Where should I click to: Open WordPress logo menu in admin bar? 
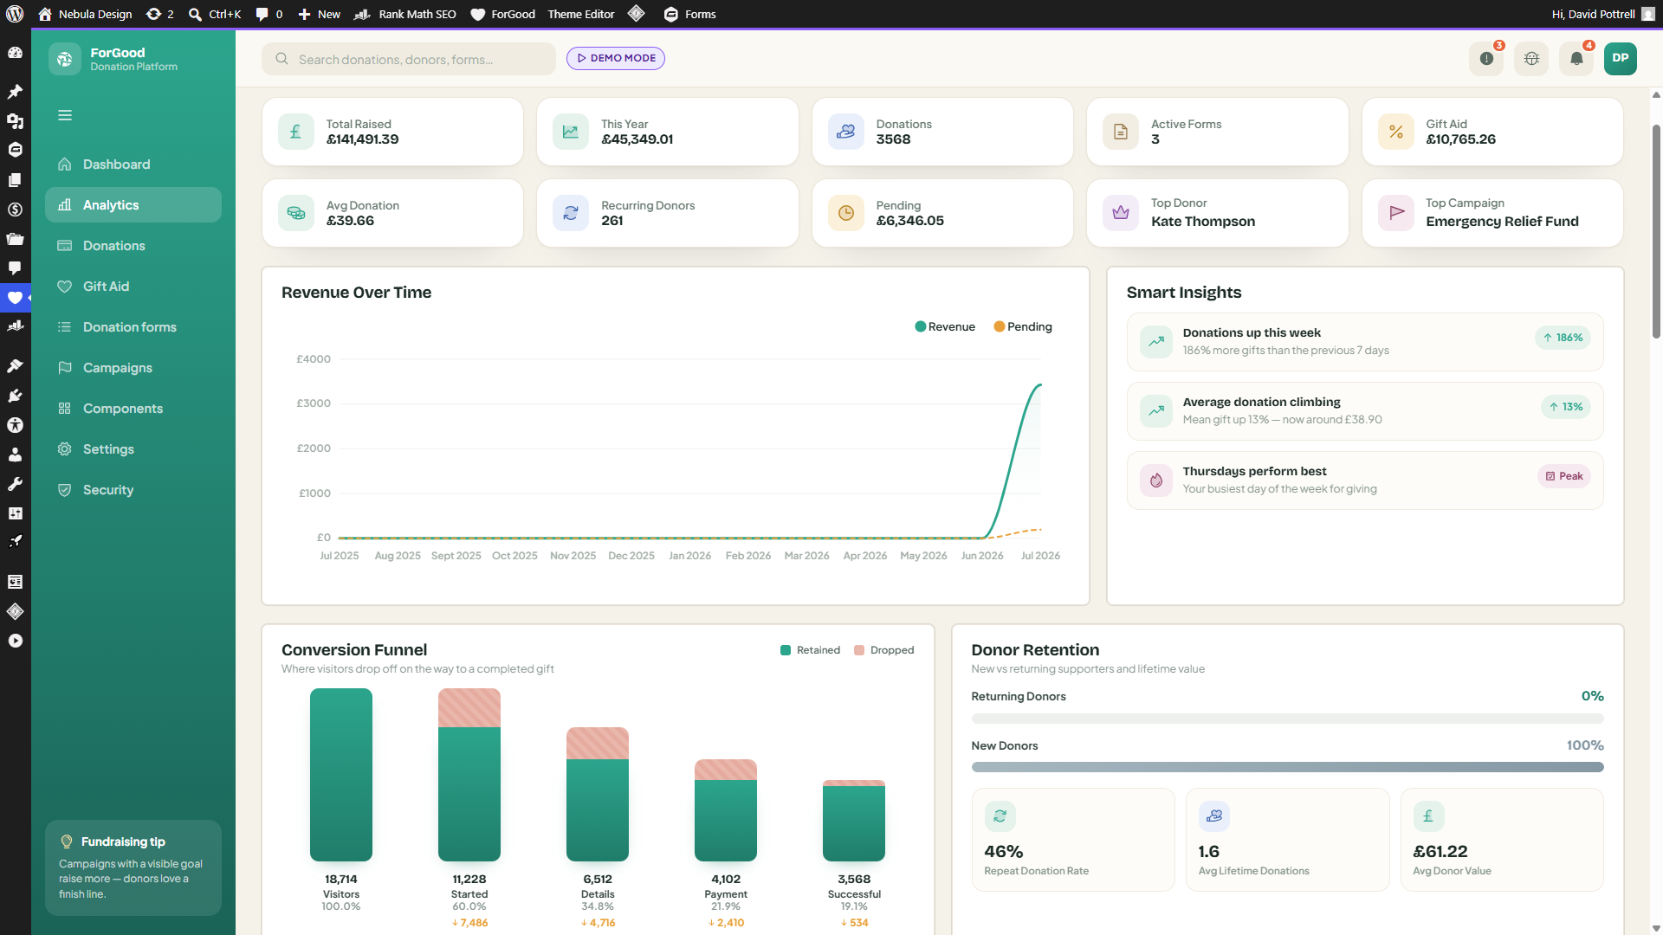[x=15, y=14]
